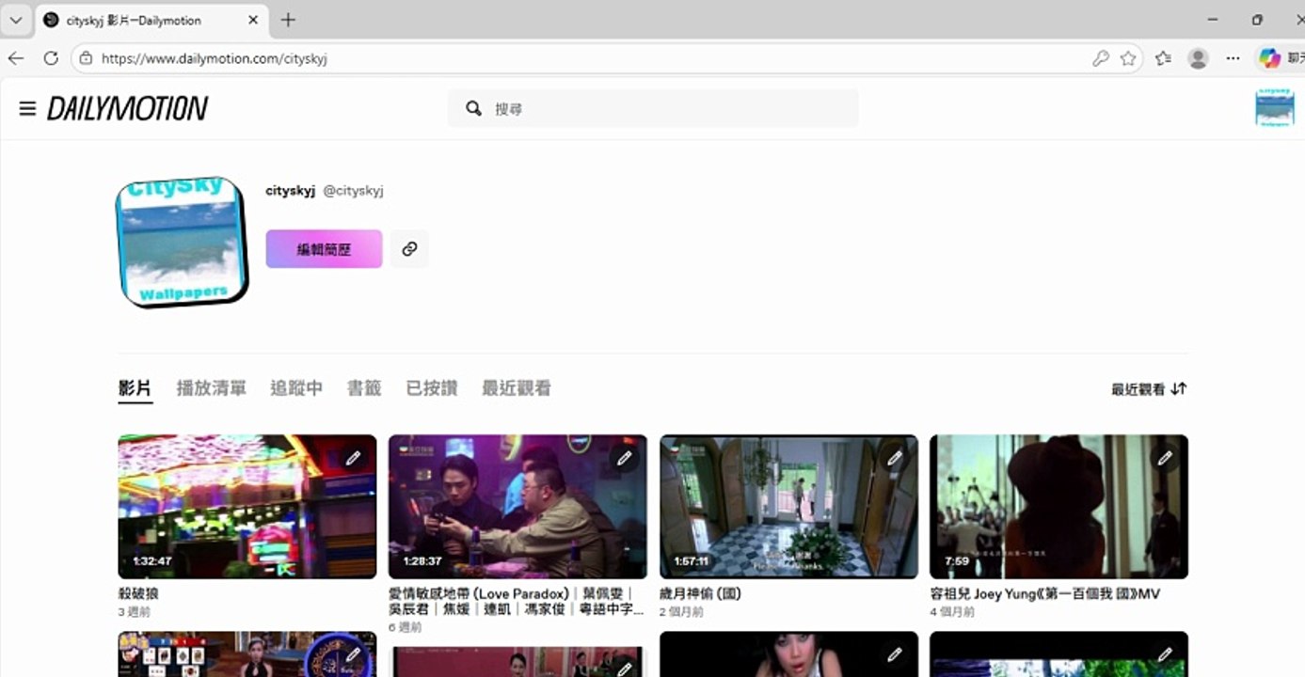
Task: Go to the Dailymotion logo home link
Action: point(128,109)
